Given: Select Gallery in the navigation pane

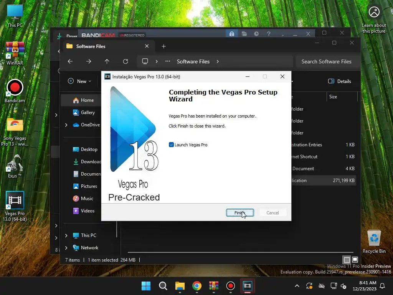Looking at the screenshot, I should click(84, 113).
